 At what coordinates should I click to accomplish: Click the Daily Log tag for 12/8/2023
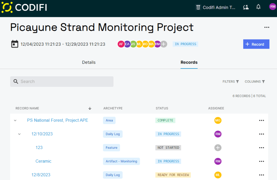(x=113, y=175)
